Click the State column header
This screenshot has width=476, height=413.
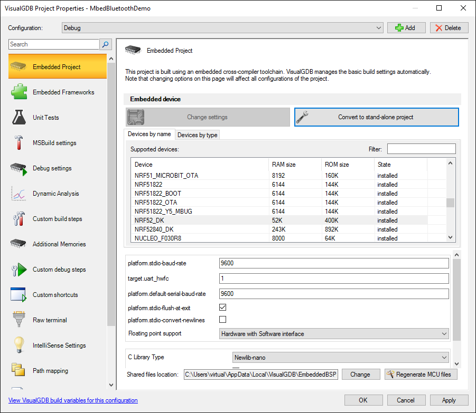[400, 165]
